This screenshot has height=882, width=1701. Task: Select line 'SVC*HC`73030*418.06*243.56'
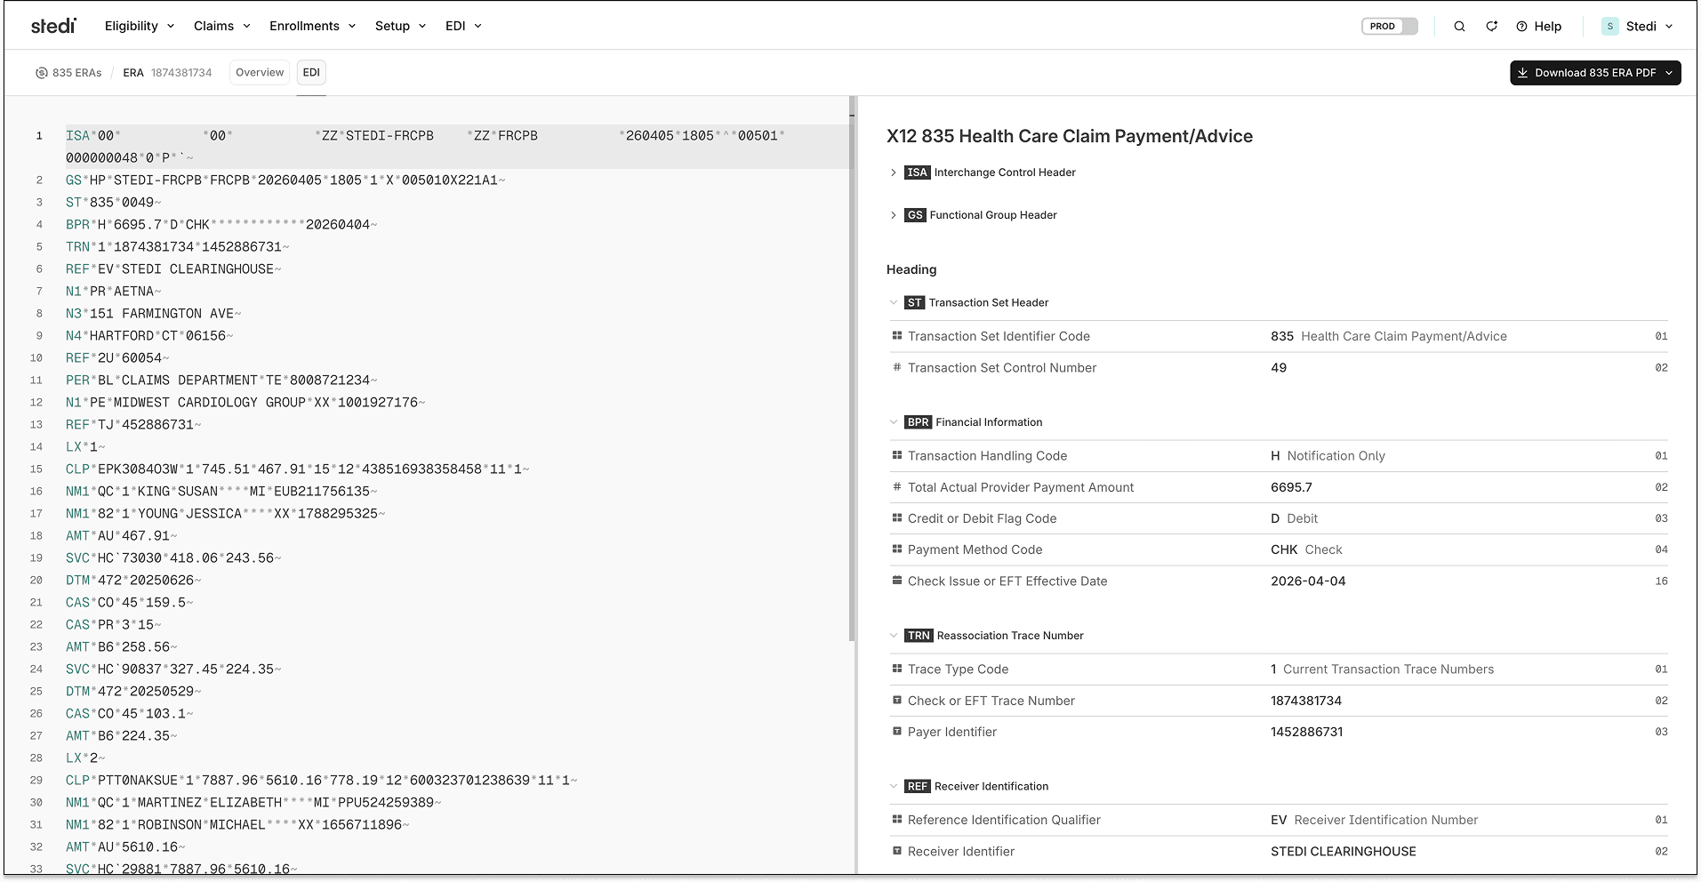pos(173,558)
